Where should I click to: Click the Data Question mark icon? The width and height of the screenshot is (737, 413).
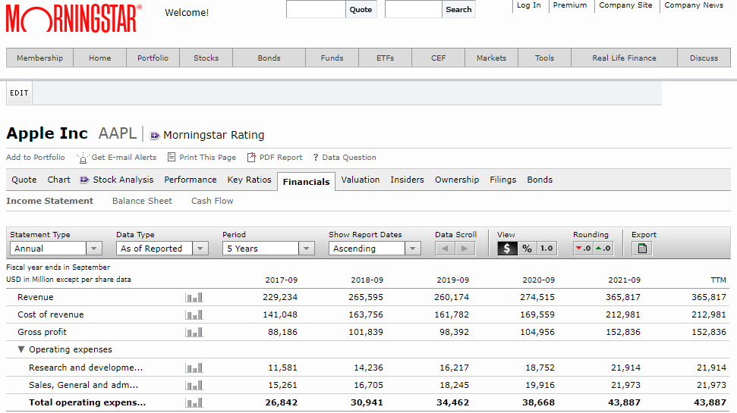[x=316, y=158]
